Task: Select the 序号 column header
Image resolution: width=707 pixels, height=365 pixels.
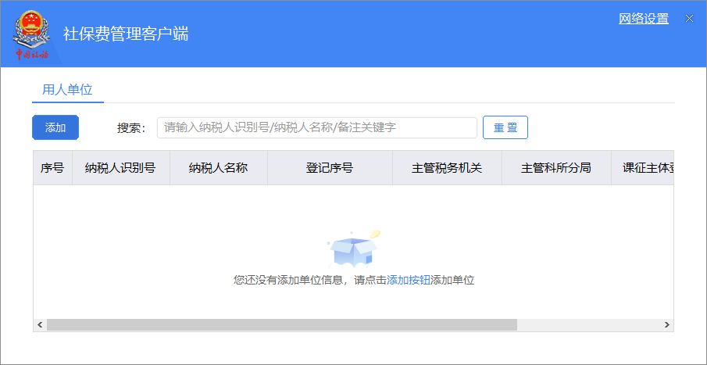Action: point(52,167)
